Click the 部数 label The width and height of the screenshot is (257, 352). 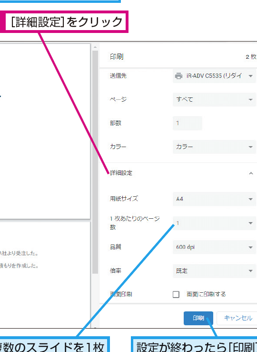[x=116, y=123]
